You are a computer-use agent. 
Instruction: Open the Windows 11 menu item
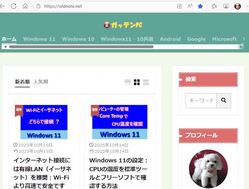(39, 39)
